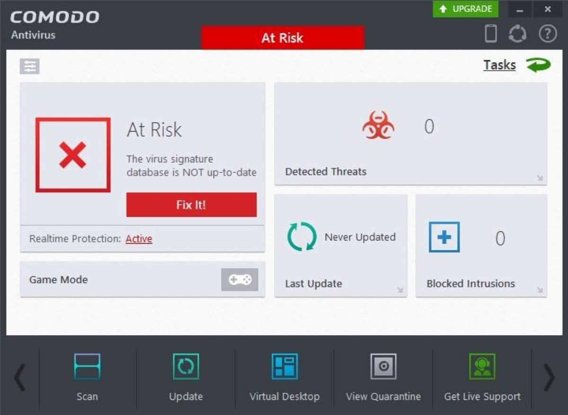Screen dimensions: 568x415
Task: Click the red At Risk banner
Action: tap(283, 38)
